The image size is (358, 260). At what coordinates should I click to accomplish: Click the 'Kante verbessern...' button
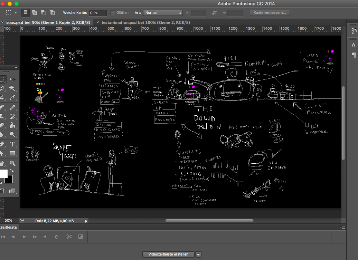pyautogui.click(x=270, y=13)
